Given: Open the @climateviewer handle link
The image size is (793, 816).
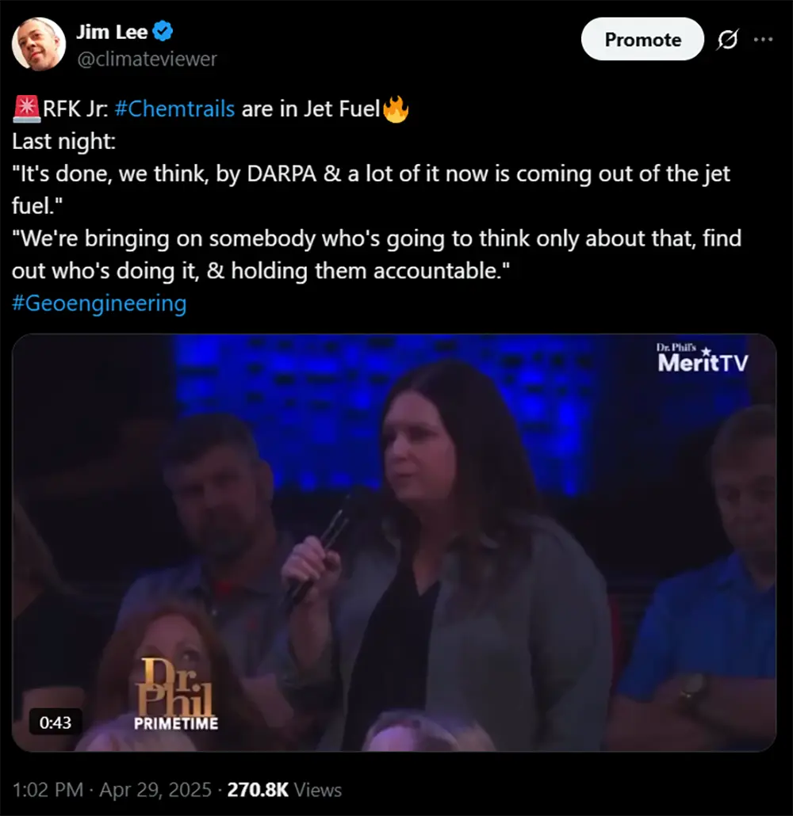Looking at the screenshot, I should point(147,59).
